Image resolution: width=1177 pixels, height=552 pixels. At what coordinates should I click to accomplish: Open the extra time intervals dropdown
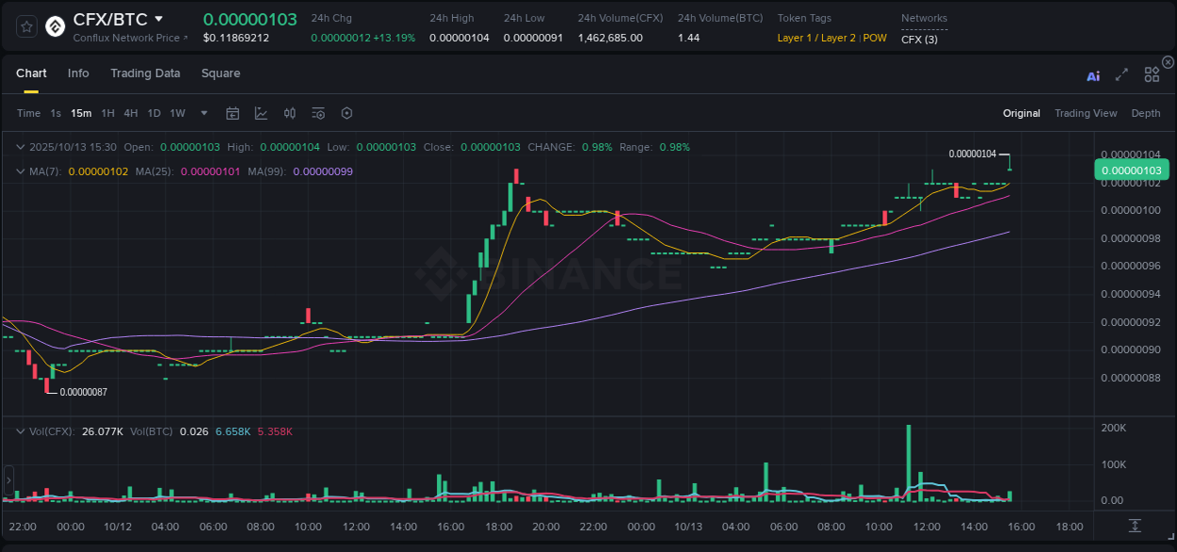tap(203, 113)
